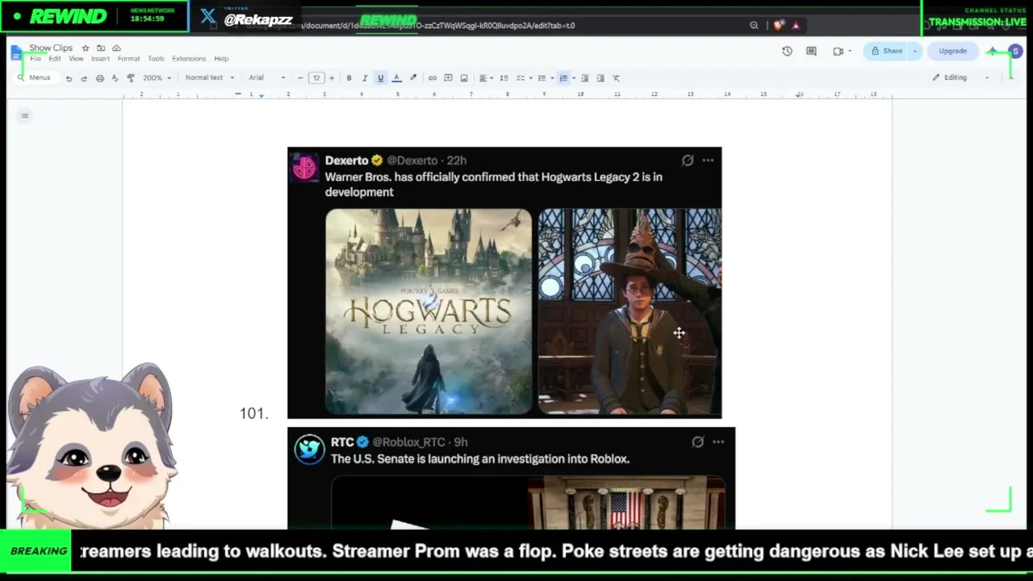This screenshot has height=581, width=1033.
Task: Activate the paint format tool
Action: coord(131,78)
